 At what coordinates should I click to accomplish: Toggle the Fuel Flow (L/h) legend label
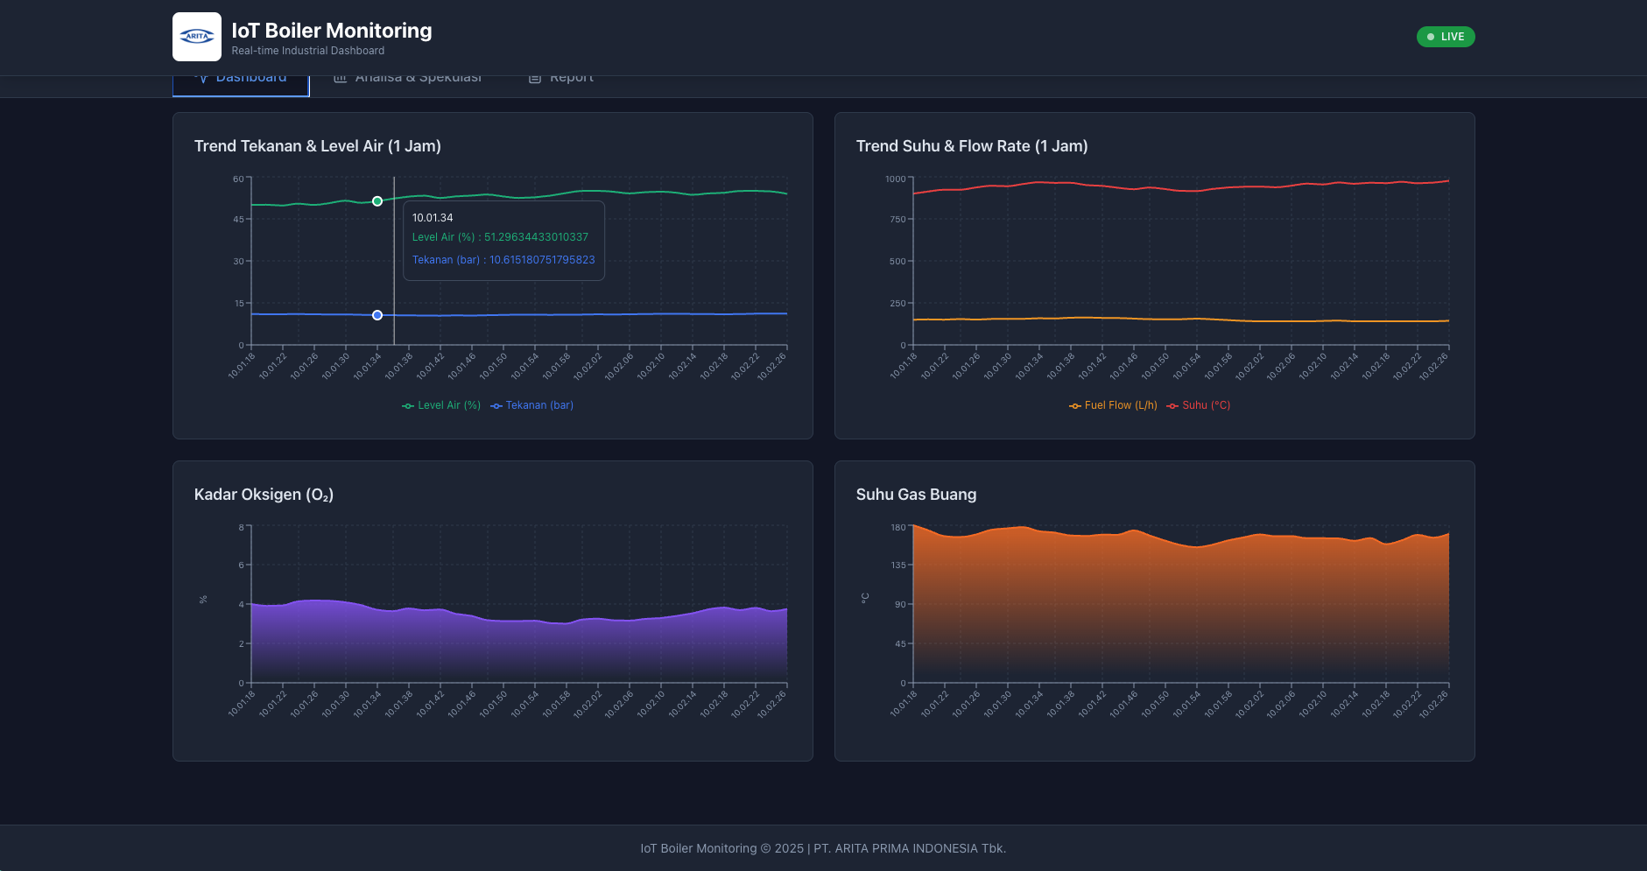[x=1121, y=405]
